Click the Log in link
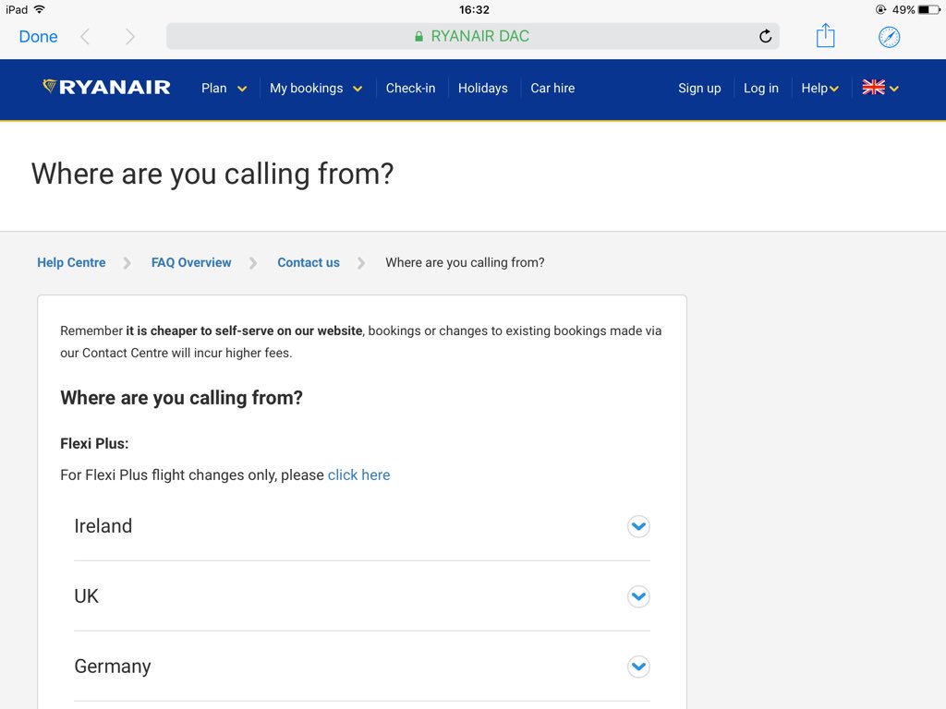 point(761,88)
